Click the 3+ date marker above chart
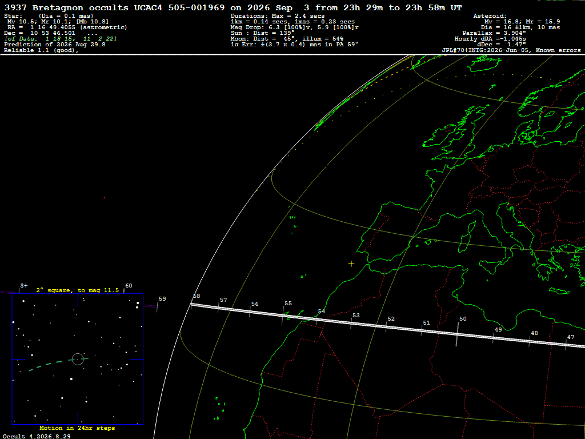This screenshot has width=585, height=439. [23, 286]
